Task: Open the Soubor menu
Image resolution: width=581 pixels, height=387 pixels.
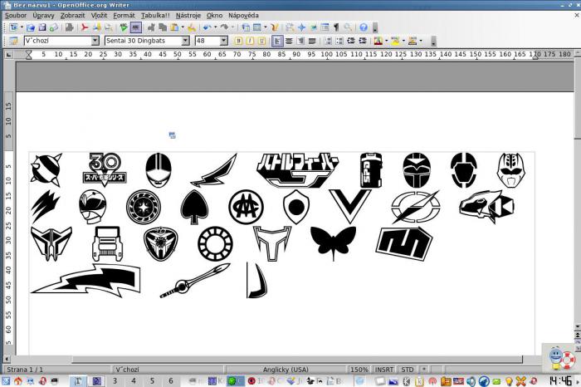Action: [16, 16]
